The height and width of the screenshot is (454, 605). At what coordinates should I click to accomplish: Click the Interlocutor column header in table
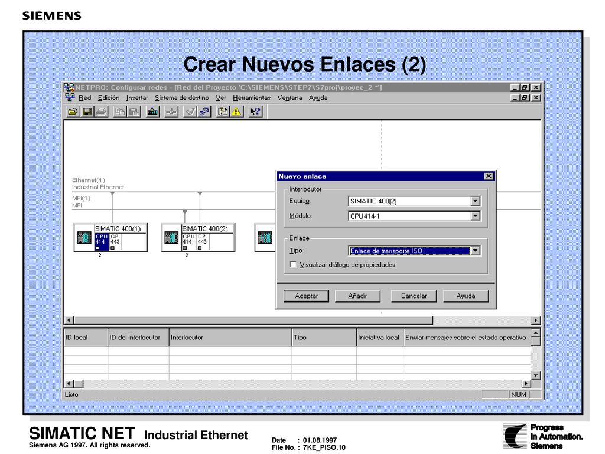pos(230,338)
